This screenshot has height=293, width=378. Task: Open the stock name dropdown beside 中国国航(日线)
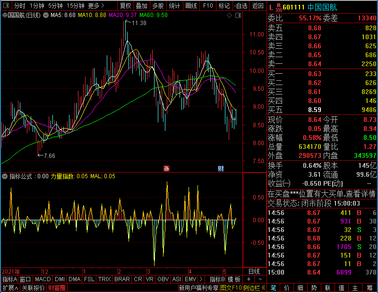coord(46,15)
